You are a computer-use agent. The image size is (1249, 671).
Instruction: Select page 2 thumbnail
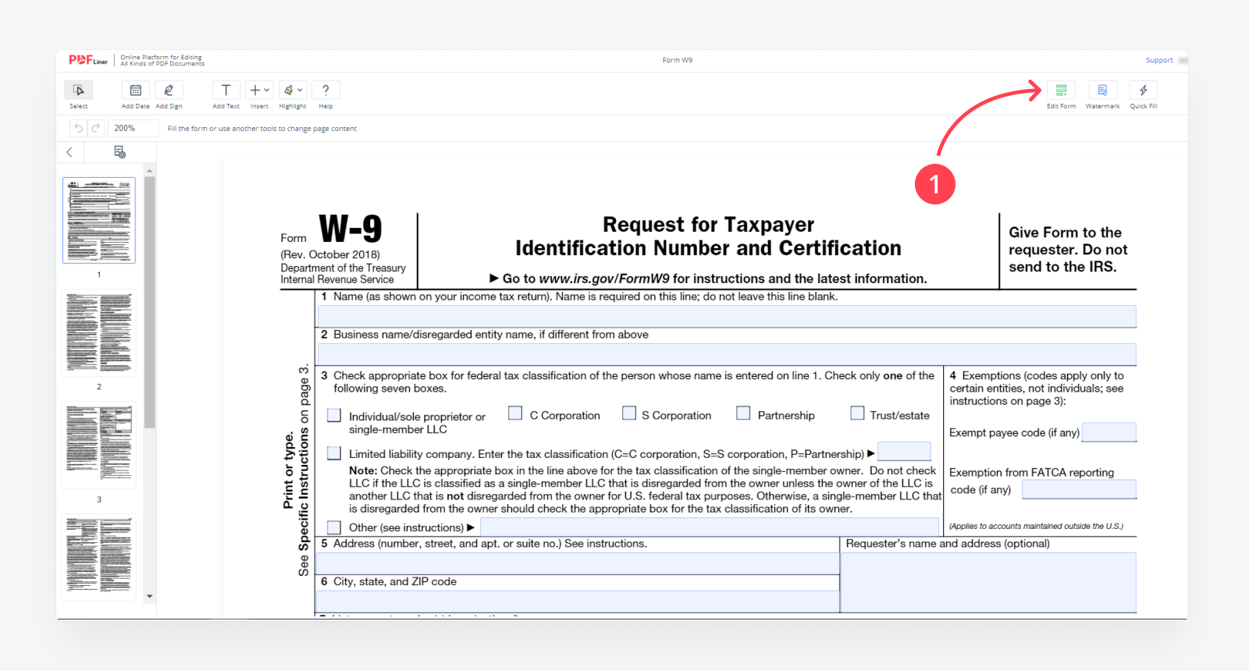pos(99,333)
